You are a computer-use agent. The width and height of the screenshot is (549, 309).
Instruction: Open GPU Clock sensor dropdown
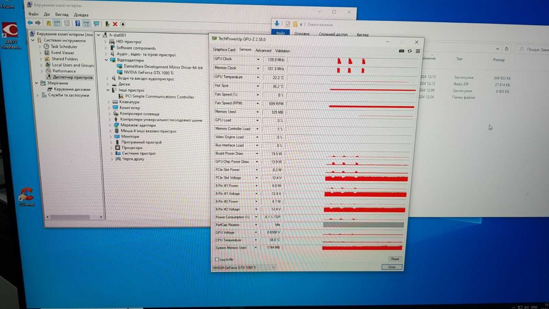click(x=258, y=59)
